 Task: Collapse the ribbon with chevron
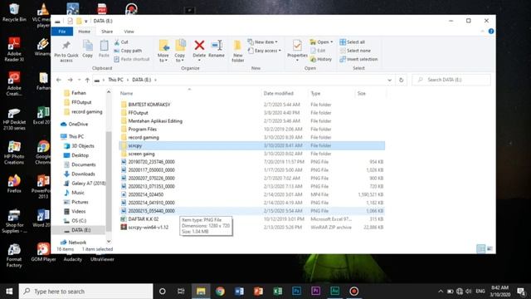click(482, 32)
